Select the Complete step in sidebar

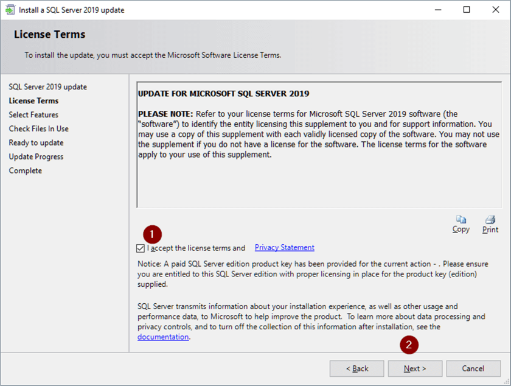pos(26,171)
